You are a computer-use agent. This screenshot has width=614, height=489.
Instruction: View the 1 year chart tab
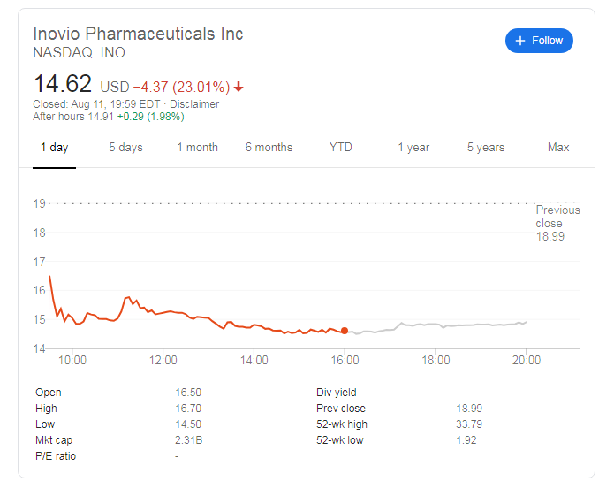[x=413, y=148]
